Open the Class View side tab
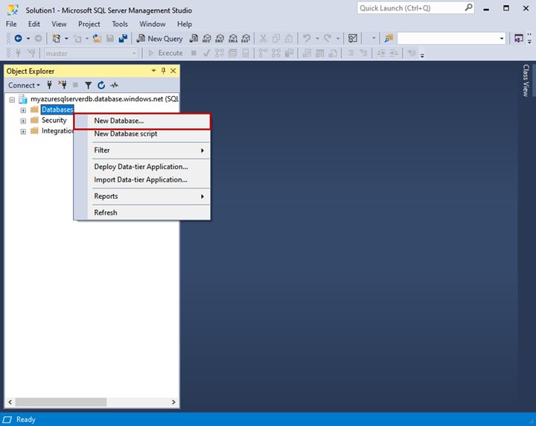Viewport: 536px width, 426px height. click(x=526, y=80)
